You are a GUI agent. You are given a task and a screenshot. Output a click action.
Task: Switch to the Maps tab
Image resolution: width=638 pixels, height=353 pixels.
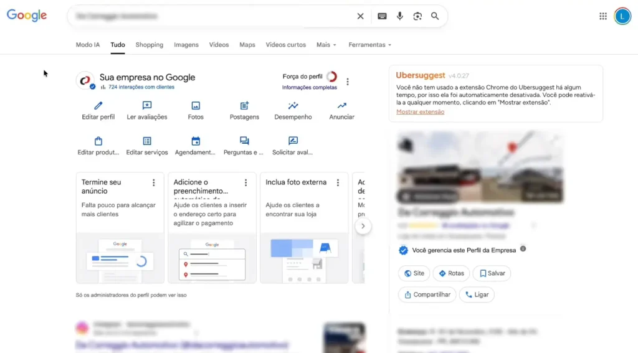pyautogui.click(x=247, y=45)
